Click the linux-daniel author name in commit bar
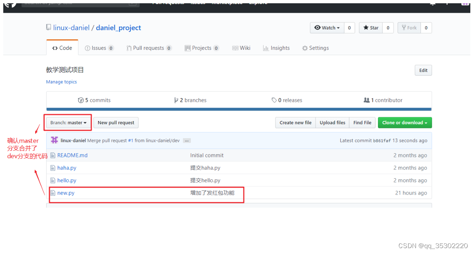474x253 pixels. (x=73, y=141)
